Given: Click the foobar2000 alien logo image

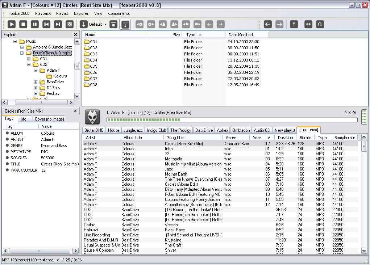Looking at the screenshot, I should tap(92, 117).
